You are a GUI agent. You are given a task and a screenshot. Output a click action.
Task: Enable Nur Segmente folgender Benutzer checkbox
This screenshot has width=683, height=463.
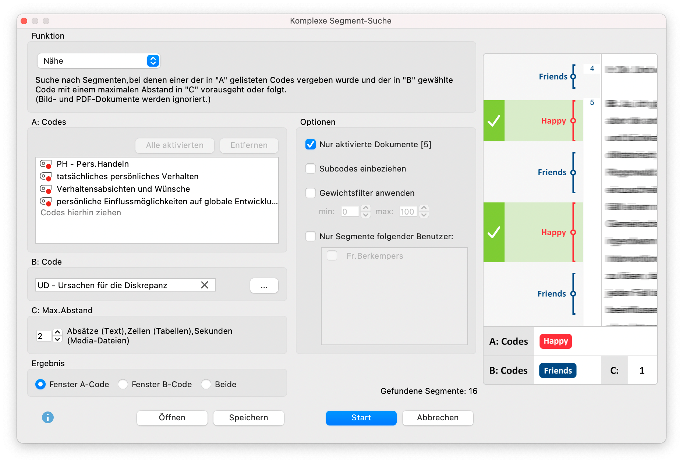[x=311, y=236]
